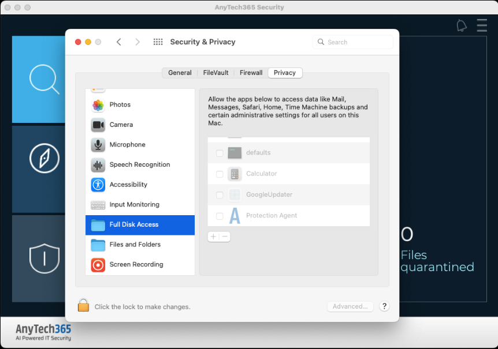Click the Full Disk Access folder icon
This screenshot has width=498, height=349.
pyautogui.click(x=98, y=225)
